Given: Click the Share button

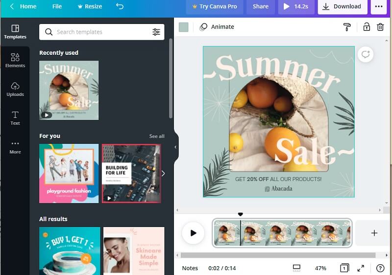Looking at the screenshot, I should pyautogui.click(x=260, y=6).
